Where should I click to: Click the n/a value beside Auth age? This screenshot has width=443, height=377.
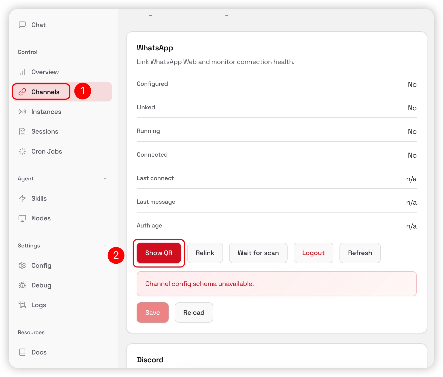pos(411,226)
